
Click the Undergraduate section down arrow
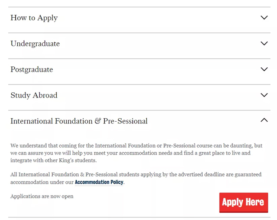click(x=264, y=44)
